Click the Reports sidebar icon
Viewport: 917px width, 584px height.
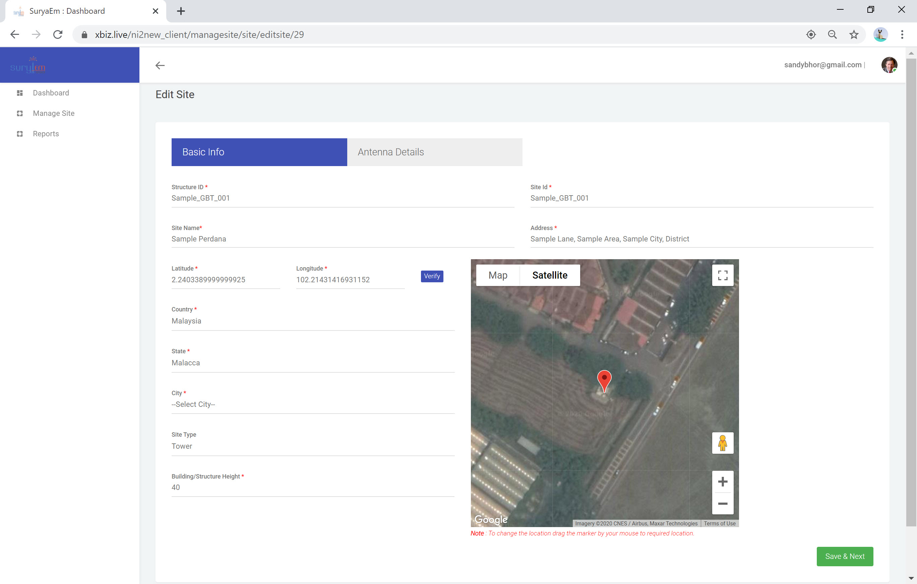tap(20, 134)
